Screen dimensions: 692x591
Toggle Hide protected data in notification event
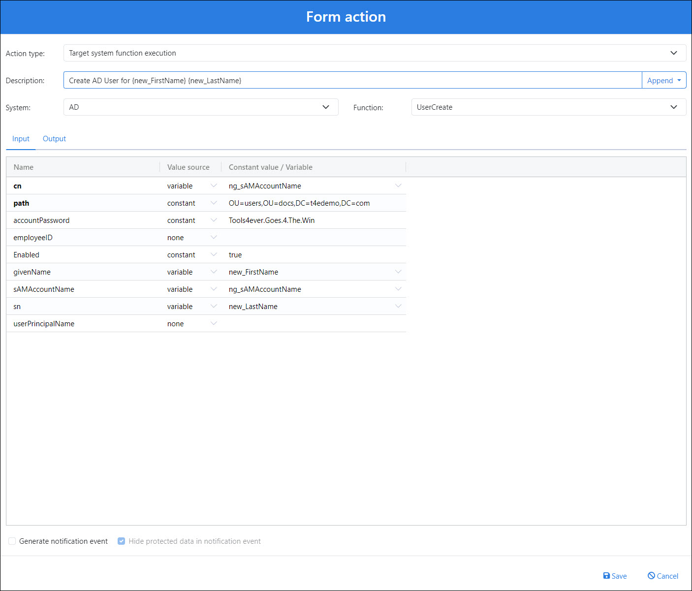click(122, 541)
